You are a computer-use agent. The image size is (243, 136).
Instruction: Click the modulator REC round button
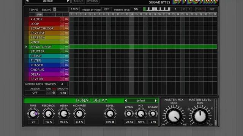point(54,93)
